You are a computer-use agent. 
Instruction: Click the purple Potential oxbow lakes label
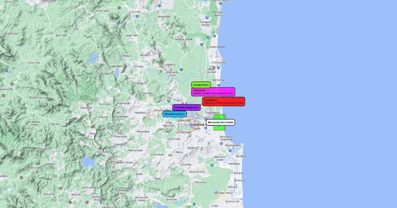pos(187,107)
